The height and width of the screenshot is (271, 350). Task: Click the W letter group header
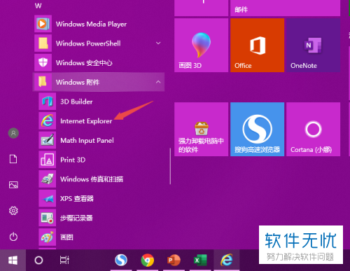[x=38, y=6]
